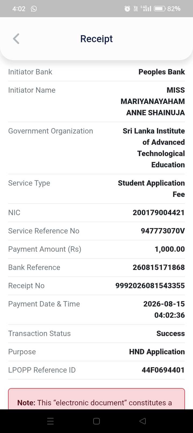The width and height of the screenshot is (193, 433).
Task: Tap the pink Note electronic document box
Action: 96,399
